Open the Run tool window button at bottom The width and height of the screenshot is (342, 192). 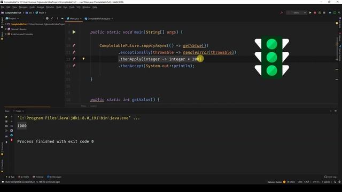click(11, 177)
